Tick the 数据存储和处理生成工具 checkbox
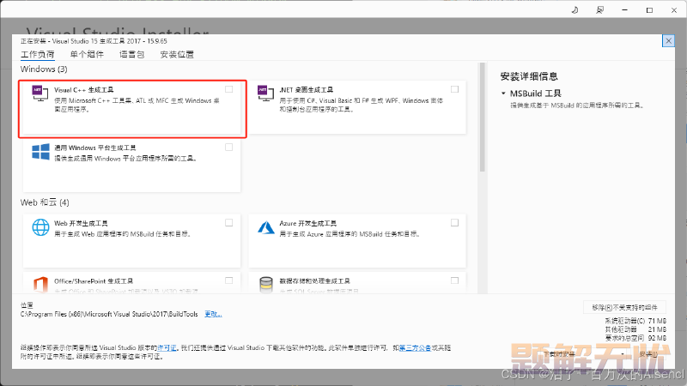 click(x=455, y=280)
